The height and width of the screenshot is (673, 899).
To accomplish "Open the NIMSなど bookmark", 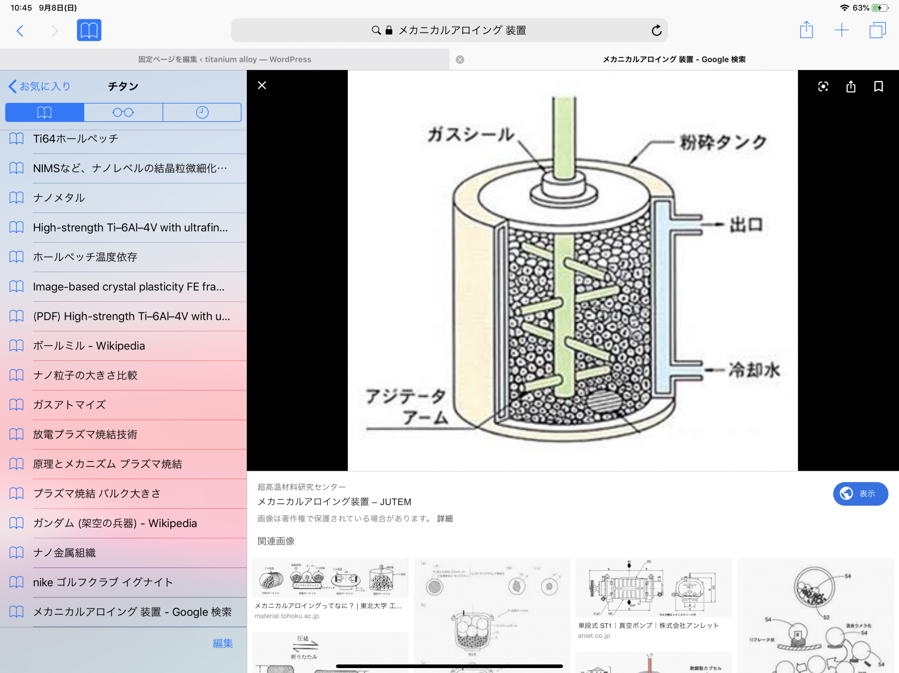I will [123, 168].
